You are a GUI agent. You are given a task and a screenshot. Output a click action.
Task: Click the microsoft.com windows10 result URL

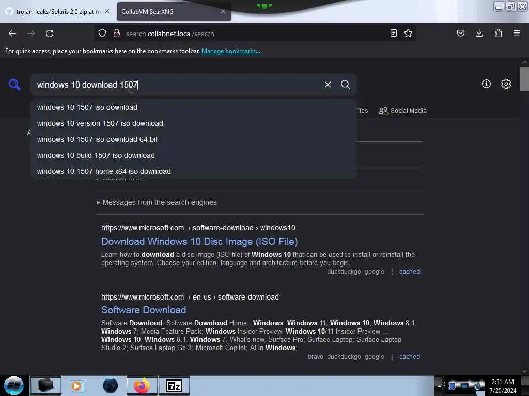[198, 228]
